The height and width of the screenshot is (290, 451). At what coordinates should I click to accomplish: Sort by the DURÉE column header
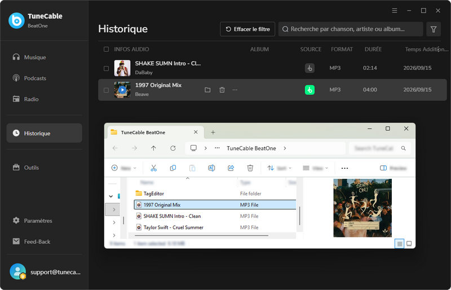(373, 49)
